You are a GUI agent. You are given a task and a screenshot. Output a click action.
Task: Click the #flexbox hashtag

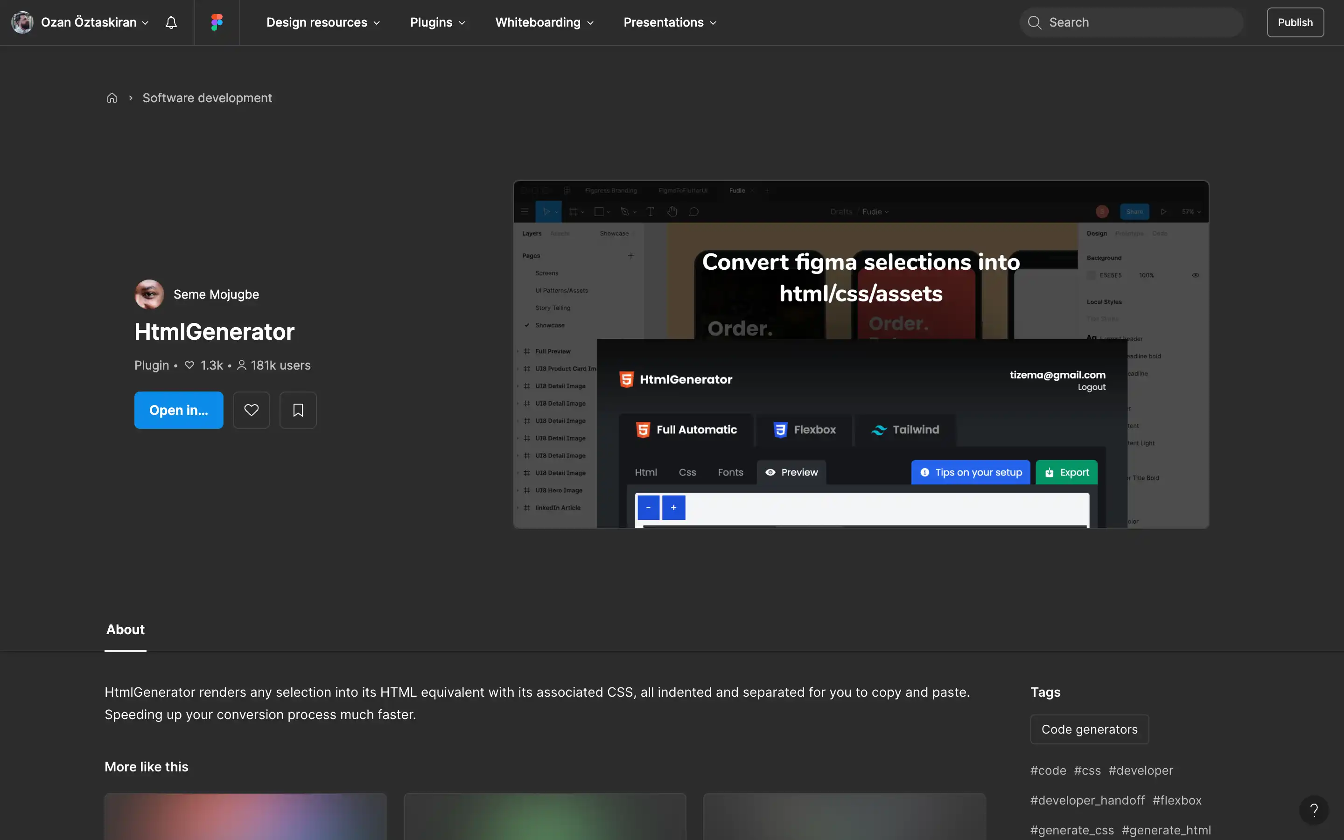[x=1177, y=800]
